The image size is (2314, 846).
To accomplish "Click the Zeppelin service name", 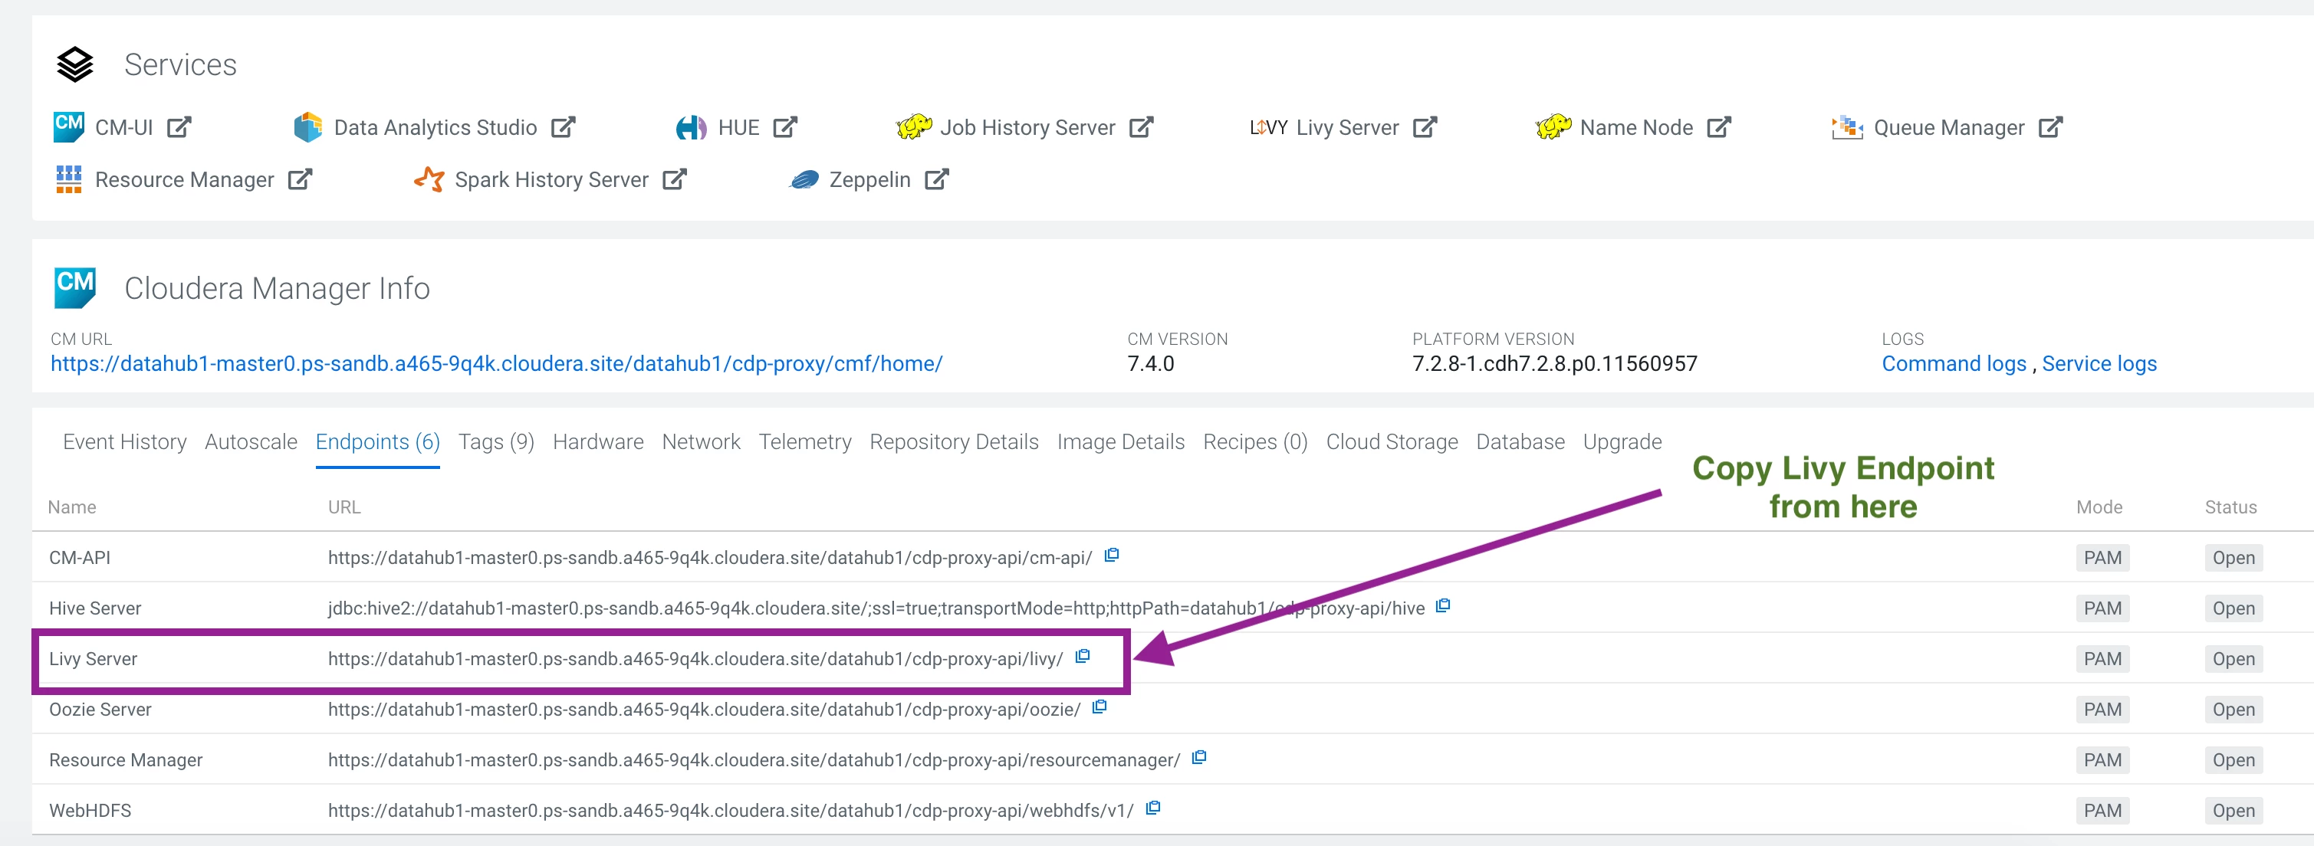I will point(869,179).
